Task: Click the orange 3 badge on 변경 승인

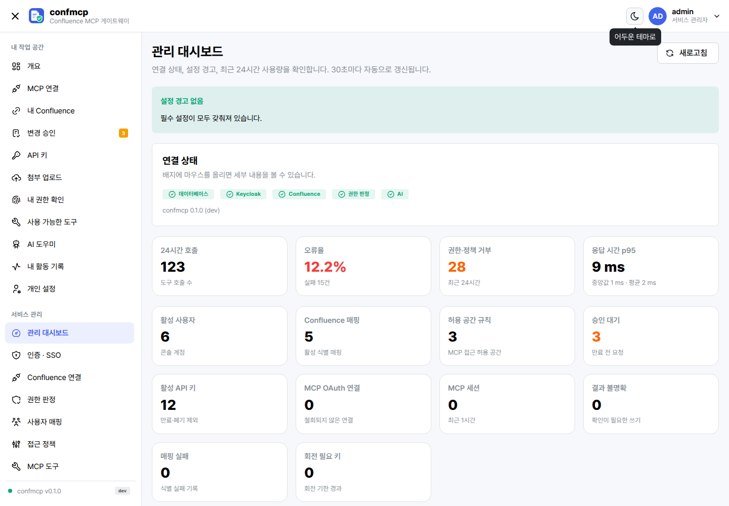Action: coord(124,133)
